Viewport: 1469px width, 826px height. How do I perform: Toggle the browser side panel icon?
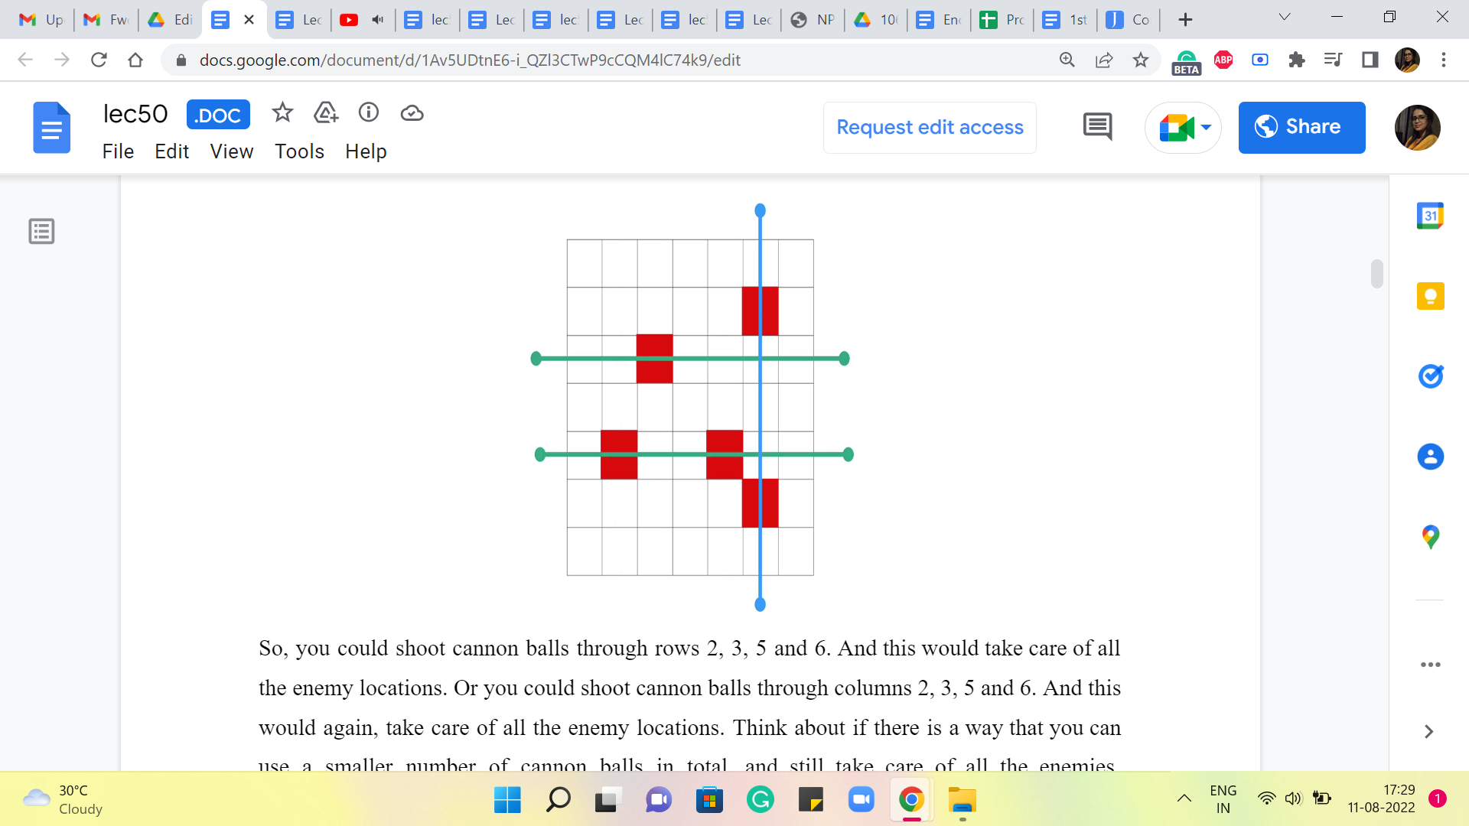coord(1370,60)
